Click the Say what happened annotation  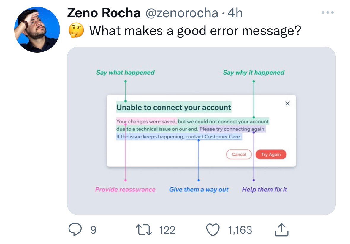(125, 73)
